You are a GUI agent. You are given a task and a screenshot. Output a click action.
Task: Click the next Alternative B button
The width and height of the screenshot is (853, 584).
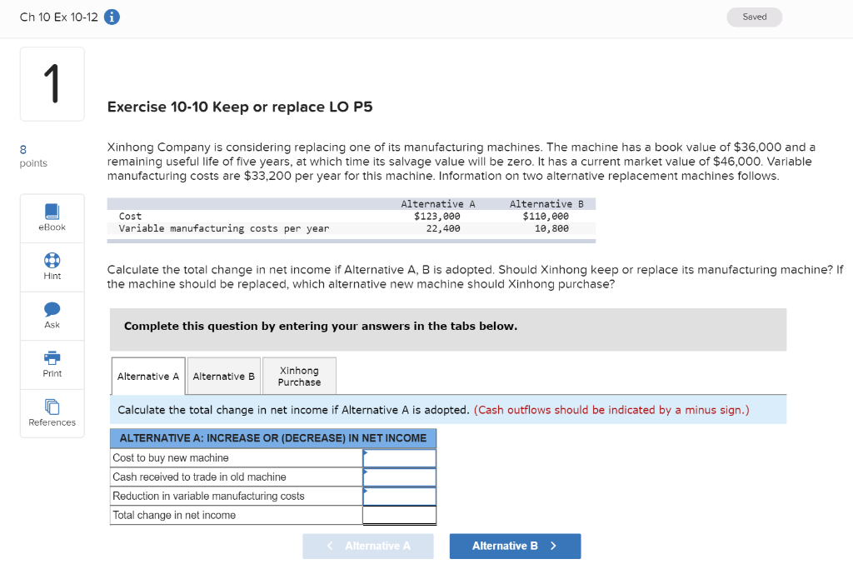515,546
